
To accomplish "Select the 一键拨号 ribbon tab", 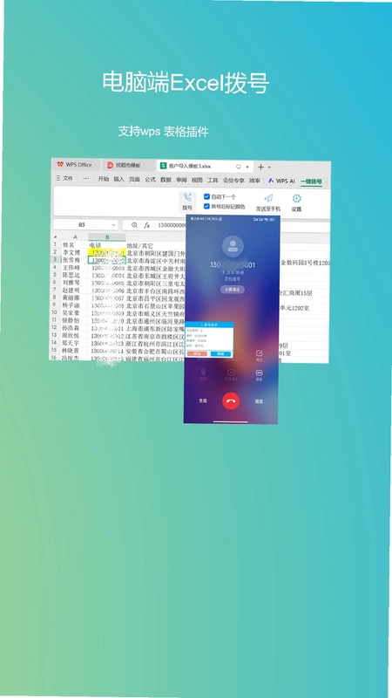I will coord(311,181).
